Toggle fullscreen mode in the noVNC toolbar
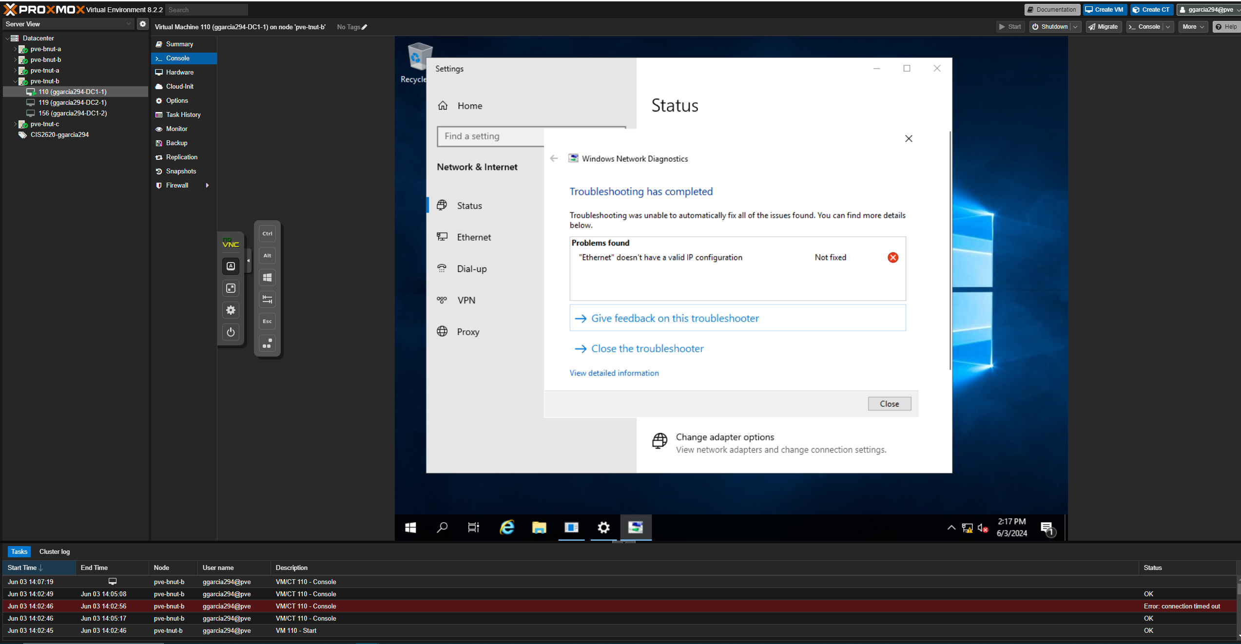The image size is (1241, 644). [x=231, y=288]
